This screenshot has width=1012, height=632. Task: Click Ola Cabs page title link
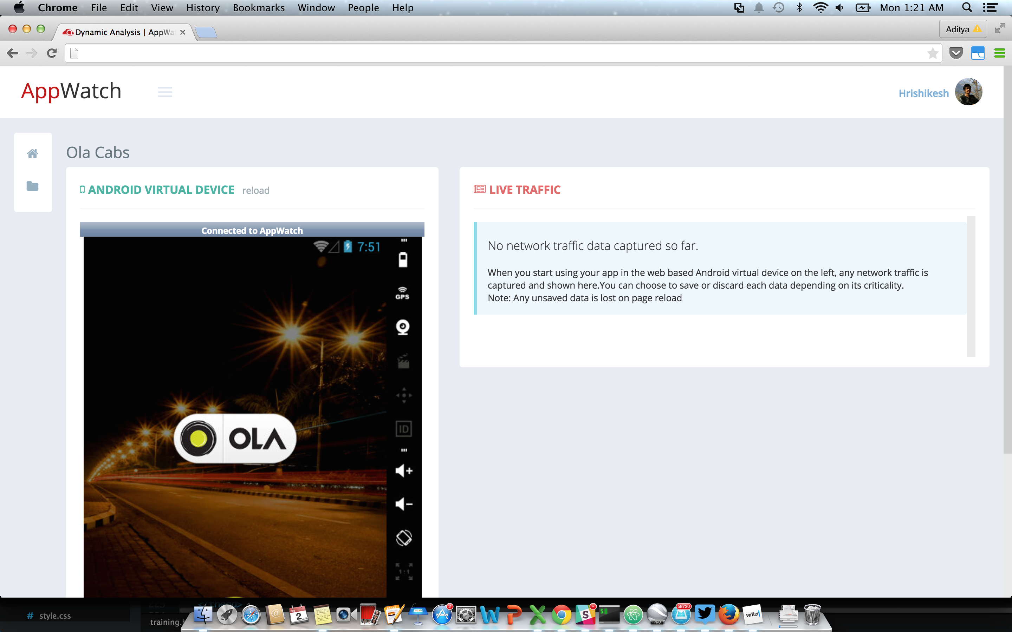(98, 152)
